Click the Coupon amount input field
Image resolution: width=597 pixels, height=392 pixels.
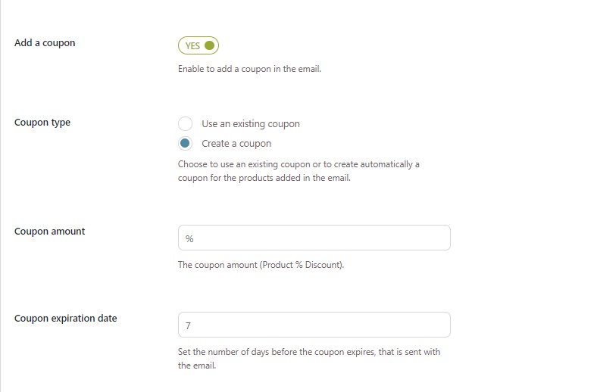pyautogui.click(x=314, y=238)
